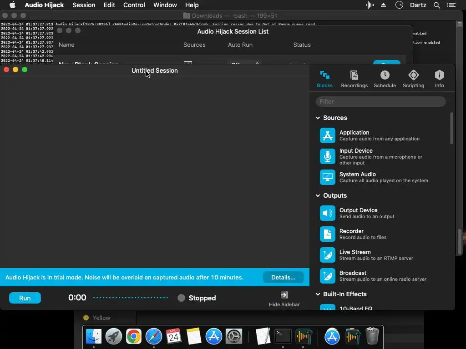Open the Audio Hijack app menu

(44, 5)
